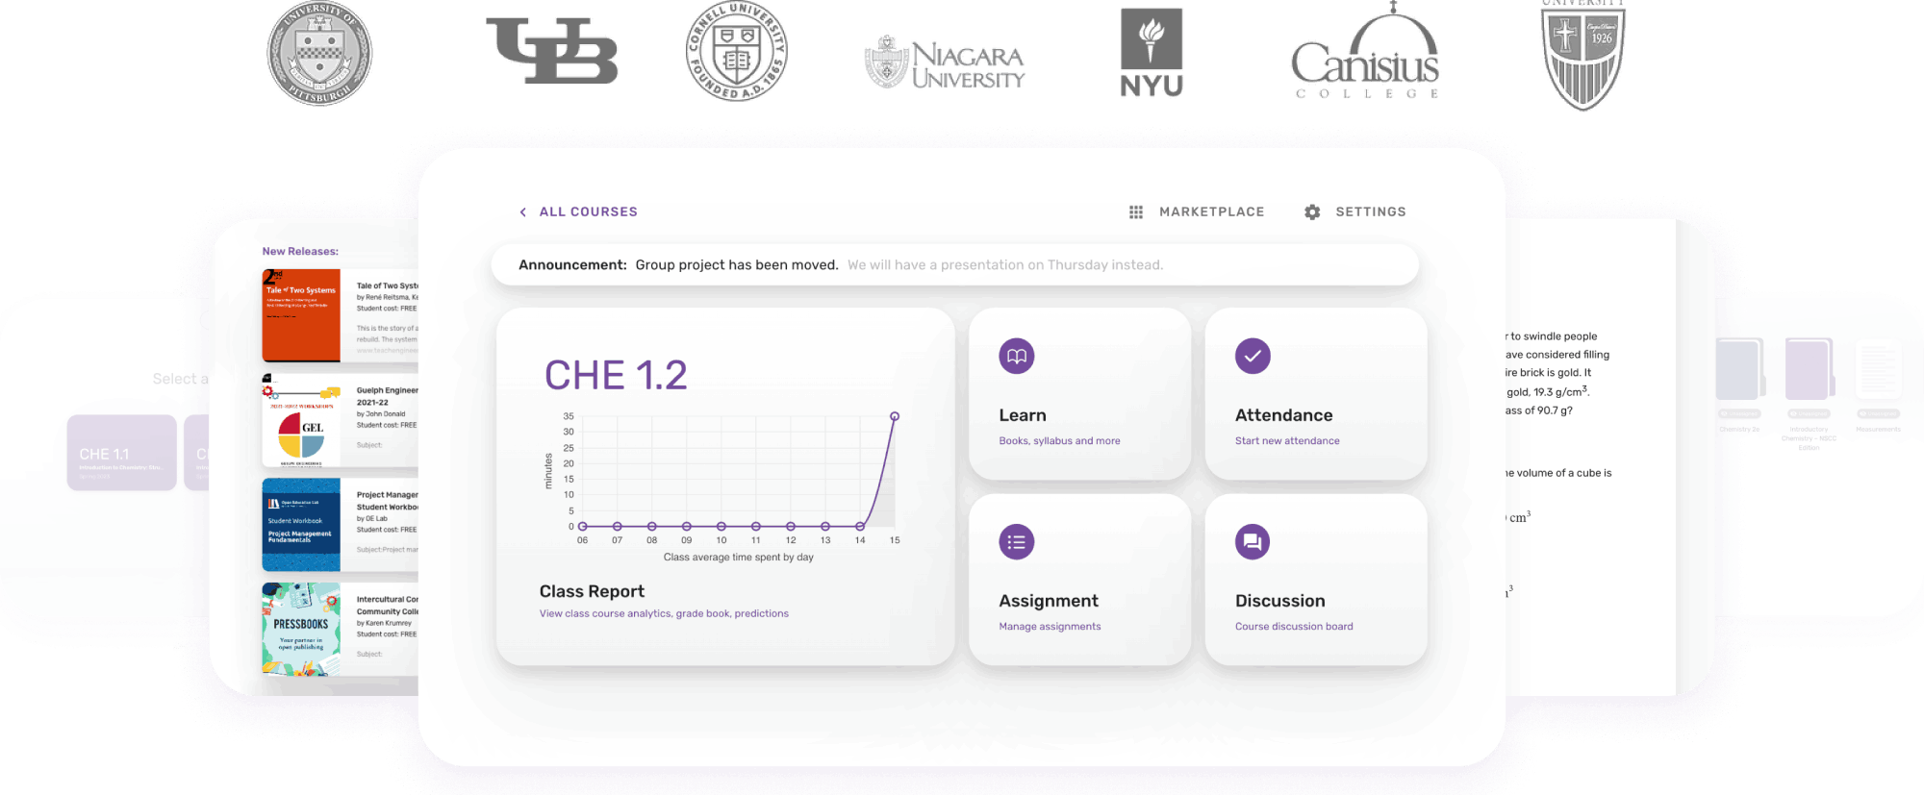The image size is (1924, 795).
Task: Open Project Management Student Workbook cover
Action: click(301, 525)
